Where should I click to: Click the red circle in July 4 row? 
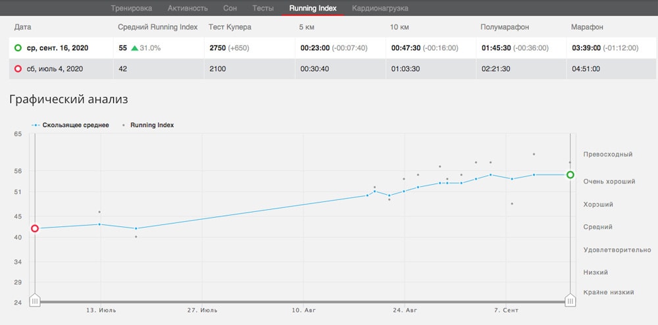[18, 69]
